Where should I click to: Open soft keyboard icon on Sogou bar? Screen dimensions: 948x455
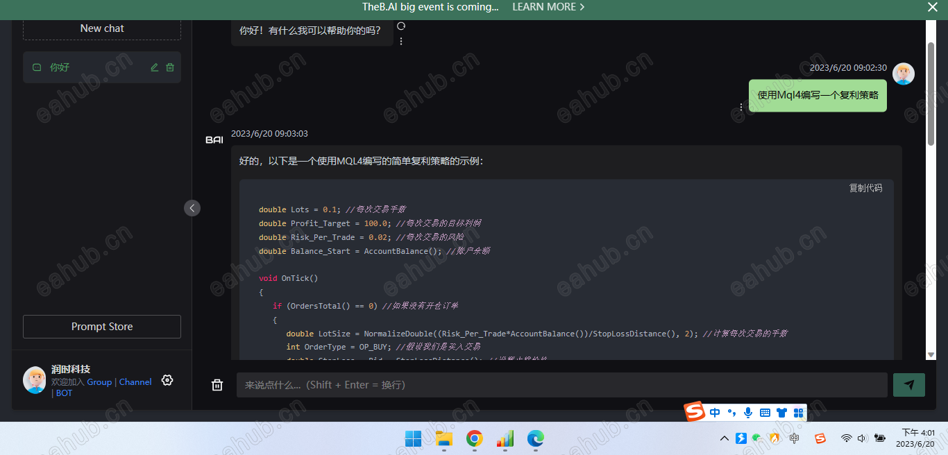click(x=765, y=413)
